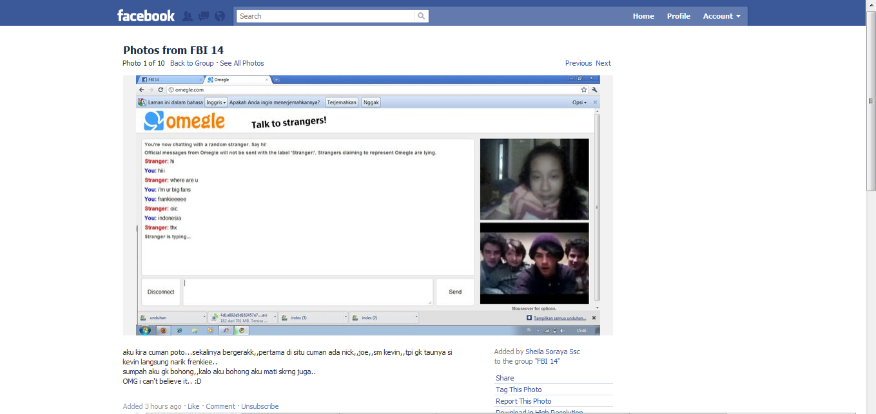Focus the Facebook Search field
Screen dimensions: 876x414
click(x=326, y=16)
